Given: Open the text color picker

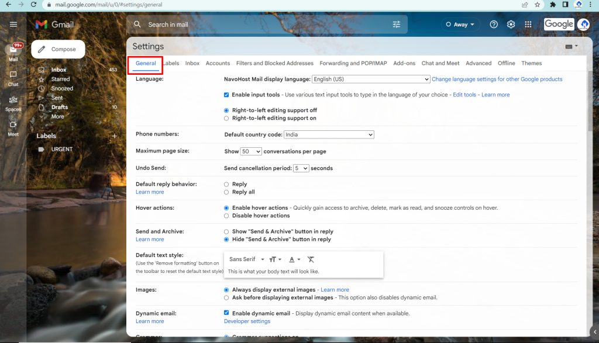Looking at the screenshot, I should tap(292, 259).
